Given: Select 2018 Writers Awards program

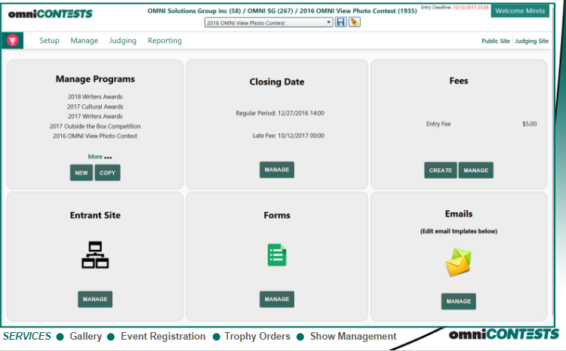Looking at the screenshot, I should pos(95,97).
